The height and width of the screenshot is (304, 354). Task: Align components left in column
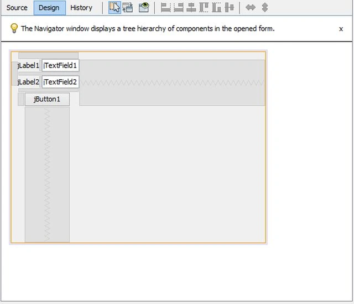click(x=165, y=7)
